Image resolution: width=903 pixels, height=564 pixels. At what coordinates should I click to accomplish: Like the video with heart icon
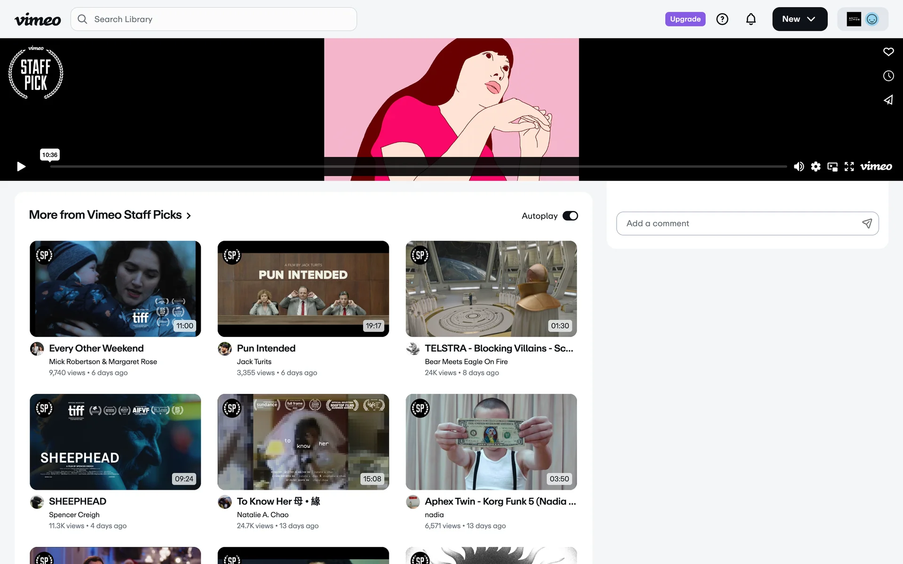click(x=888, y=52)
